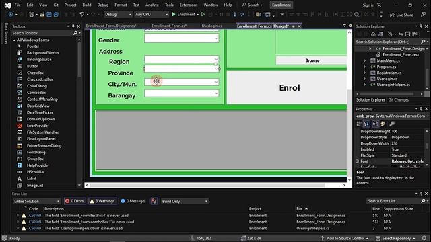
Task: Select the Pointer tool in Toolbox
Action: (33, 46)
